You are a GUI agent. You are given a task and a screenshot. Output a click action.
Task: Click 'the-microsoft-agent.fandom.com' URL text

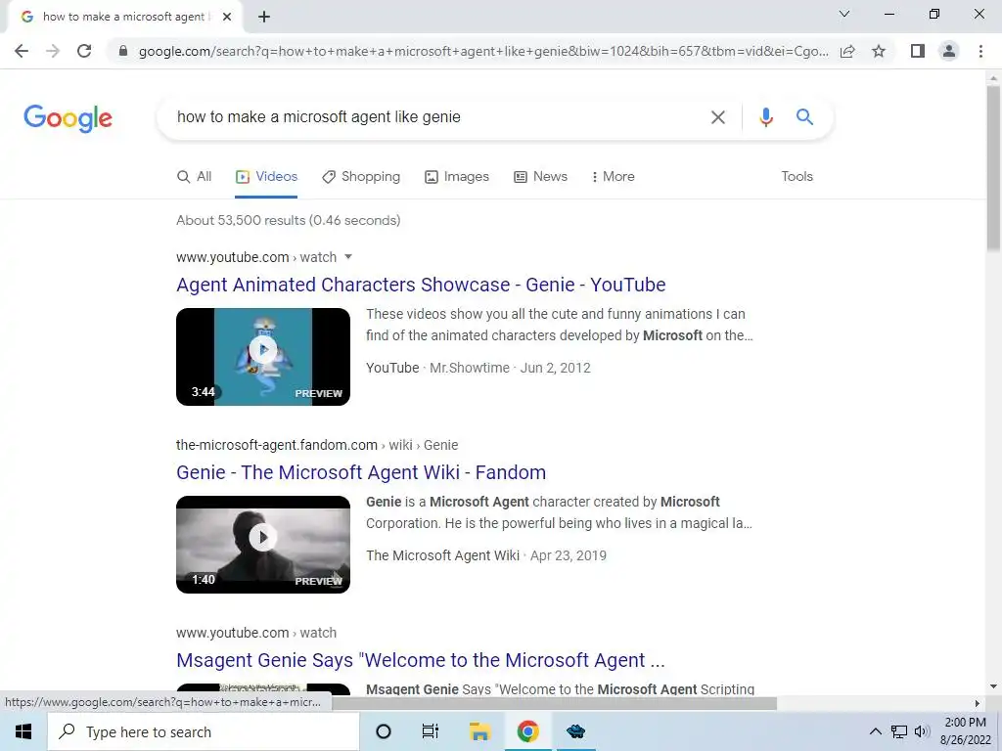[x=277, y=445]
